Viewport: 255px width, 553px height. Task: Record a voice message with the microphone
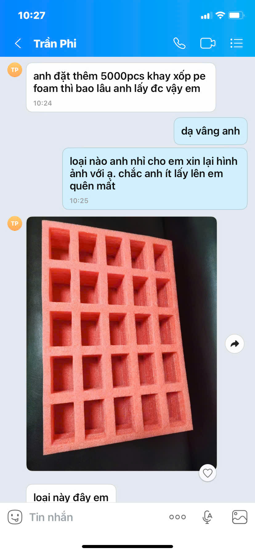[x=208, y=517]
